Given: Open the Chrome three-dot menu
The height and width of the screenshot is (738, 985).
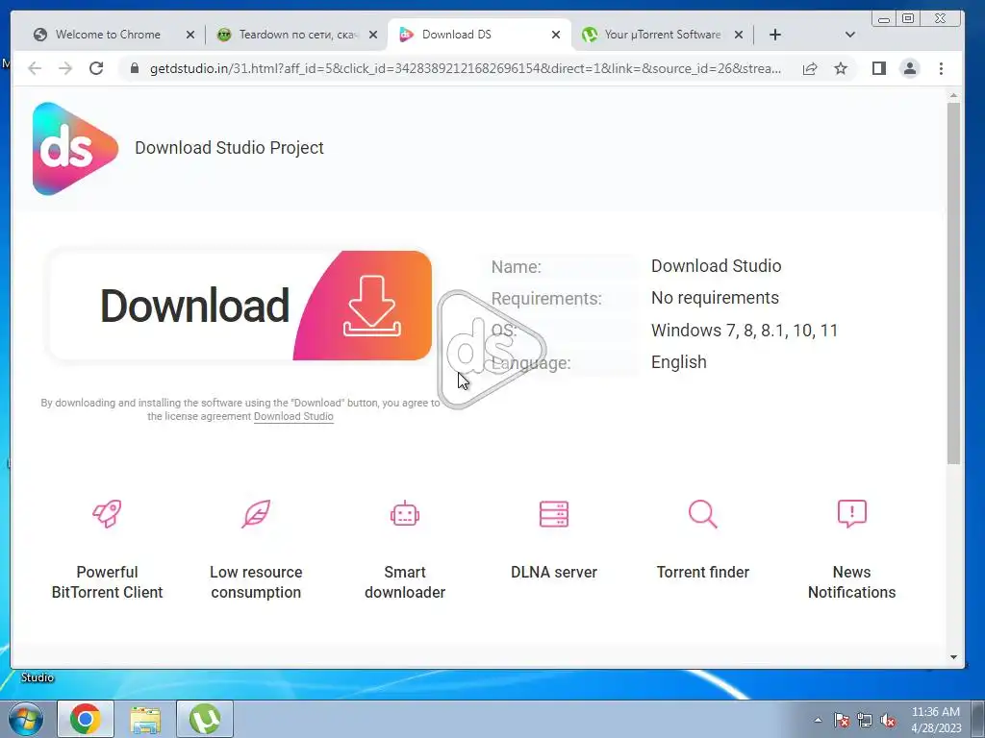Looking at the screenshot, I should [941, 68].
